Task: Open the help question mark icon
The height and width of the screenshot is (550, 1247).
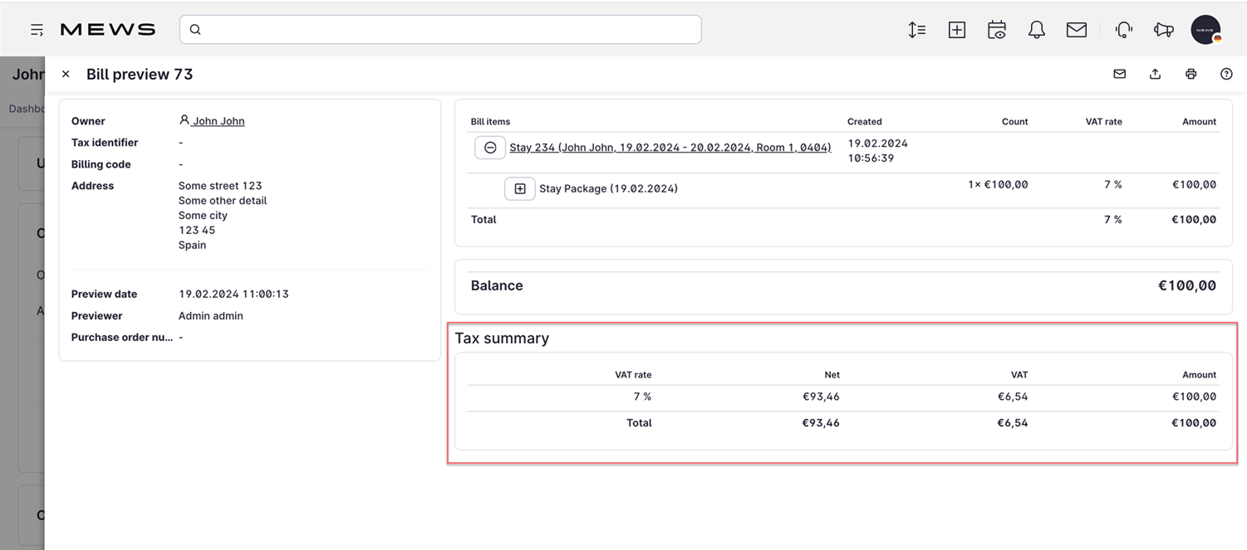Action: click(x=1226, y=74)
